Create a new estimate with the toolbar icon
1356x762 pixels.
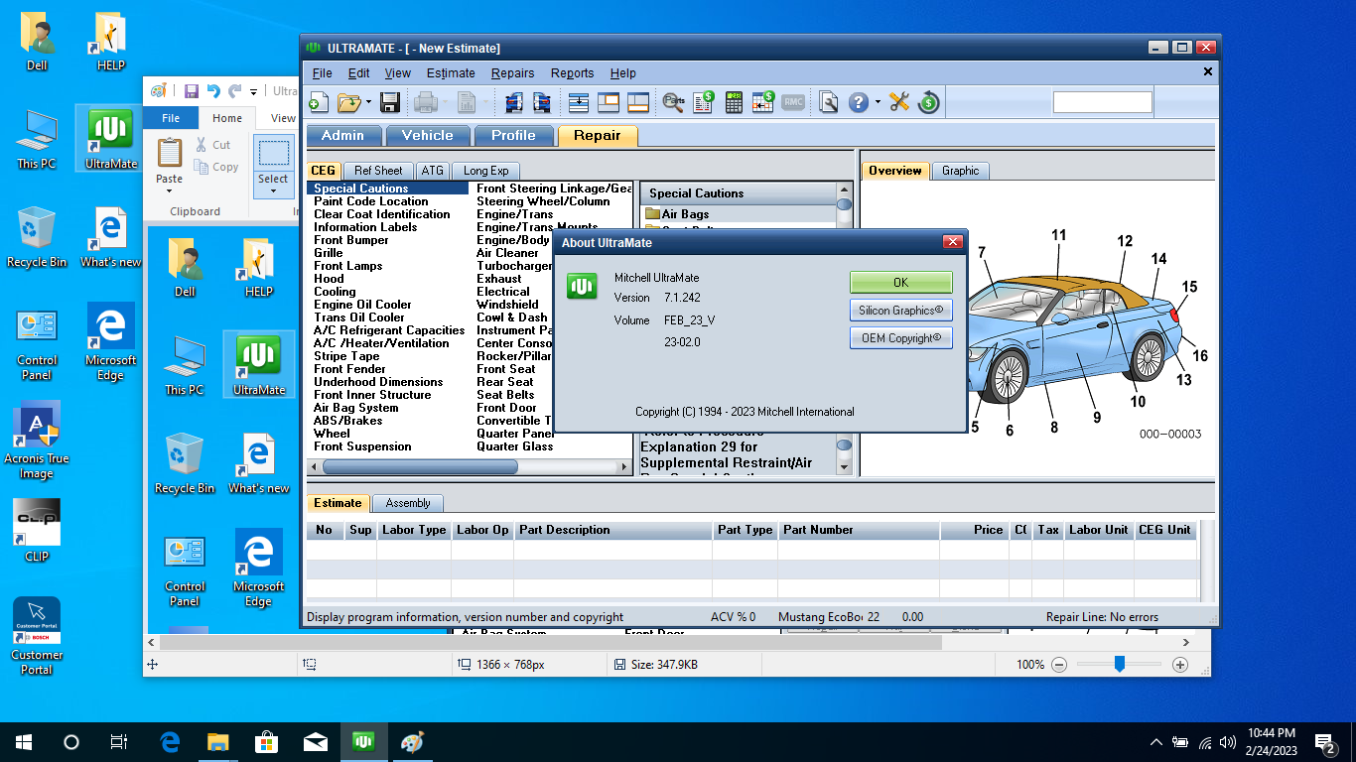pos(319,102)
